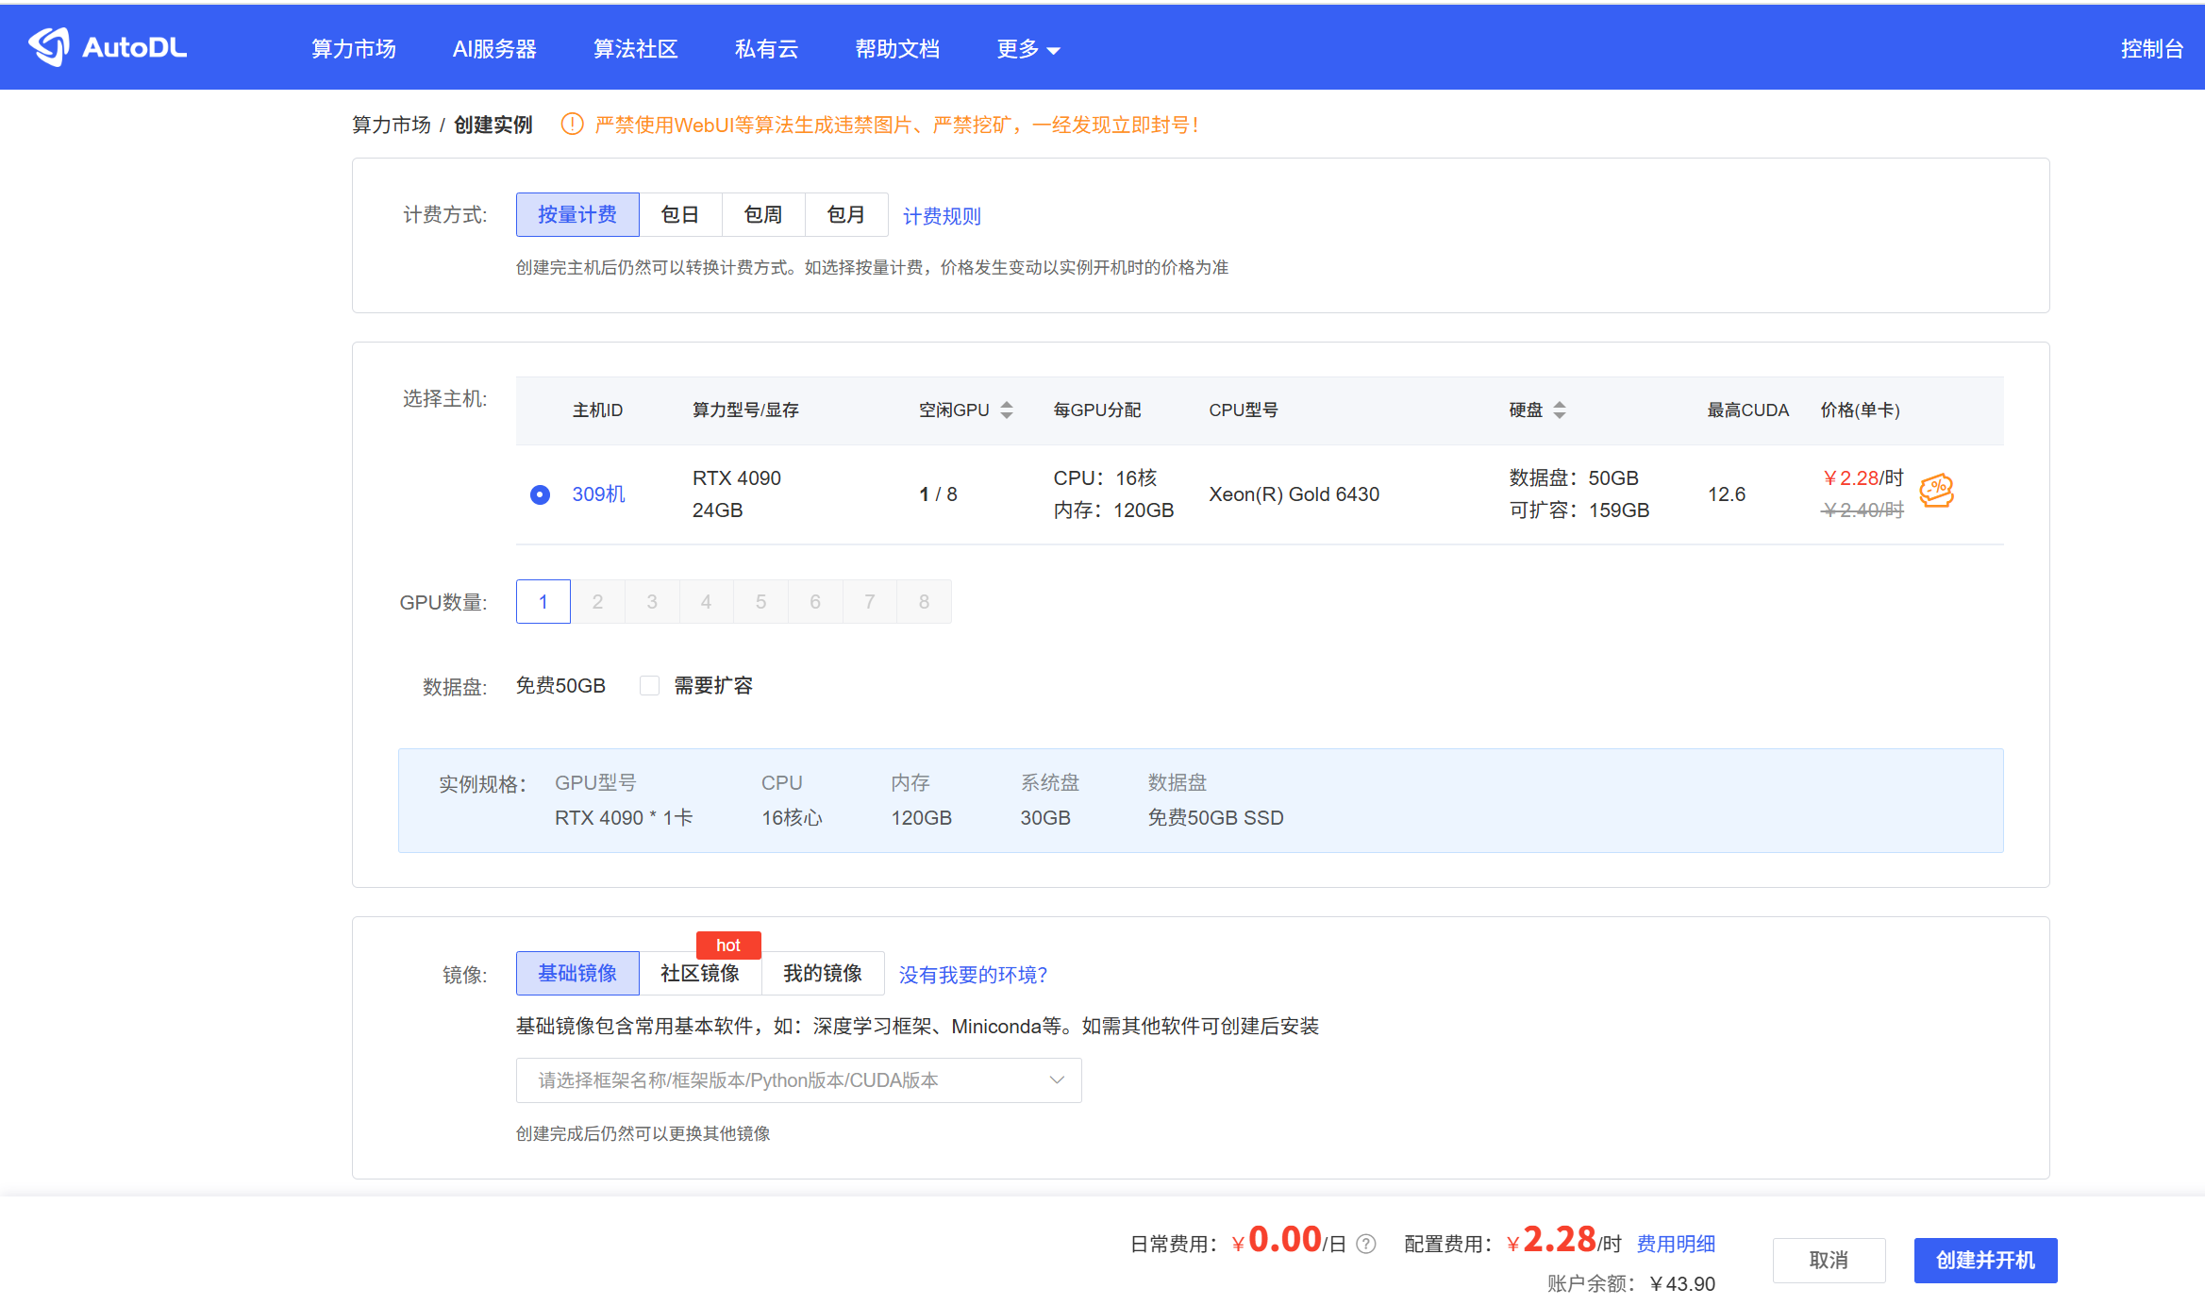Click the question mark icon next to 日常费用

tap(1364, 1244)
